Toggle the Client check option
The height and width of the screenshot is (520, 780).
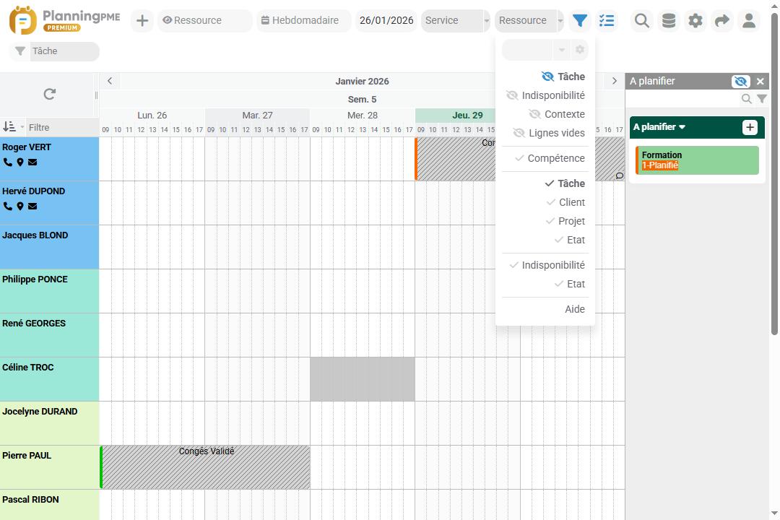(565, 202)
